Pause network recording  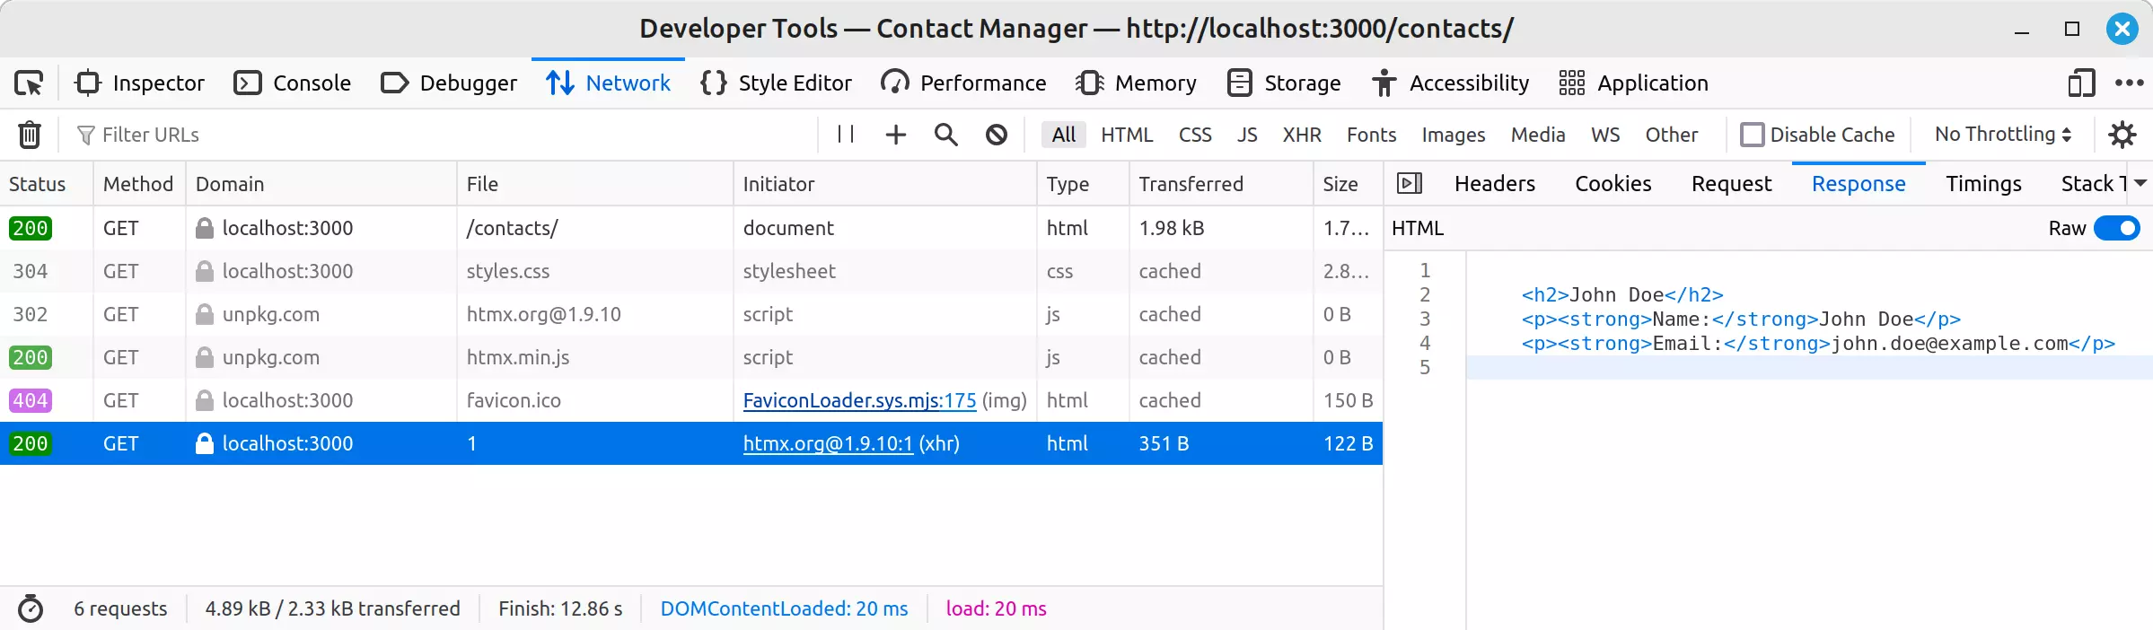[x=846, y=135]
